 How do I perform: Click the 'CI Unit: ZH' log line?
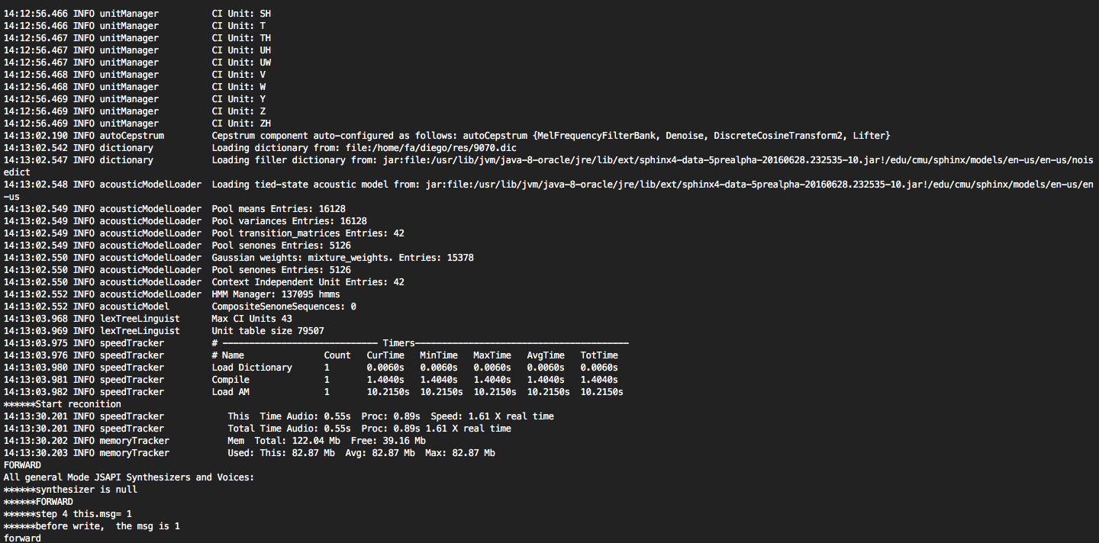point(137,124)
